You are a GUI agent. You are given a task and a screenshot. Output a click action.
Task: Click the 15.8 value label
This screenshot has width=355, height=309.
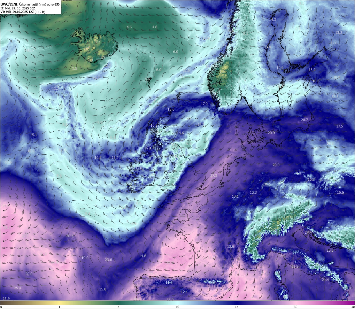103,289
